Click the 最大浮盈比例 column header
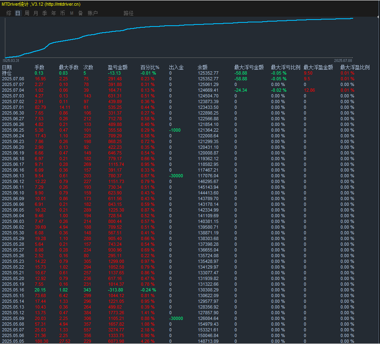Viewport: 380px width, 344px height. [x=355, y=67]
